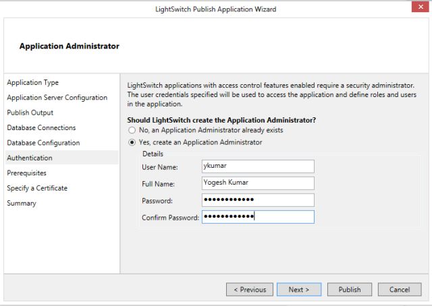This screenshot has width=432, height=306.
Task: Click the 'Confirm Password:' label
Action: [170, 218]
